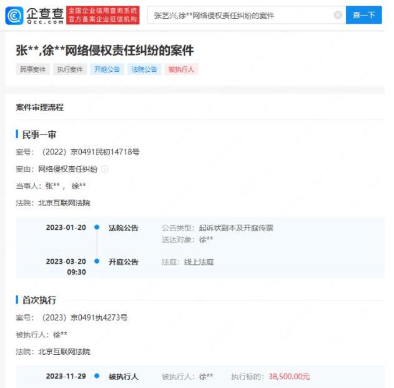Focus the case search input field
The height and width of the screenshot is (388, 394).
pos(240,15)
